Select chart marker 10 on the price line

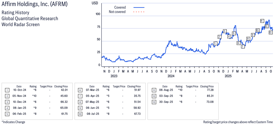pyautogui.click(x=257, y=30)
